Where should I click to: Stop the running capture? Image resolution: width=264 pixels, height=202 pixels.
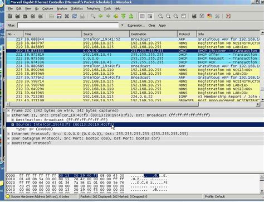pos(33,16)
